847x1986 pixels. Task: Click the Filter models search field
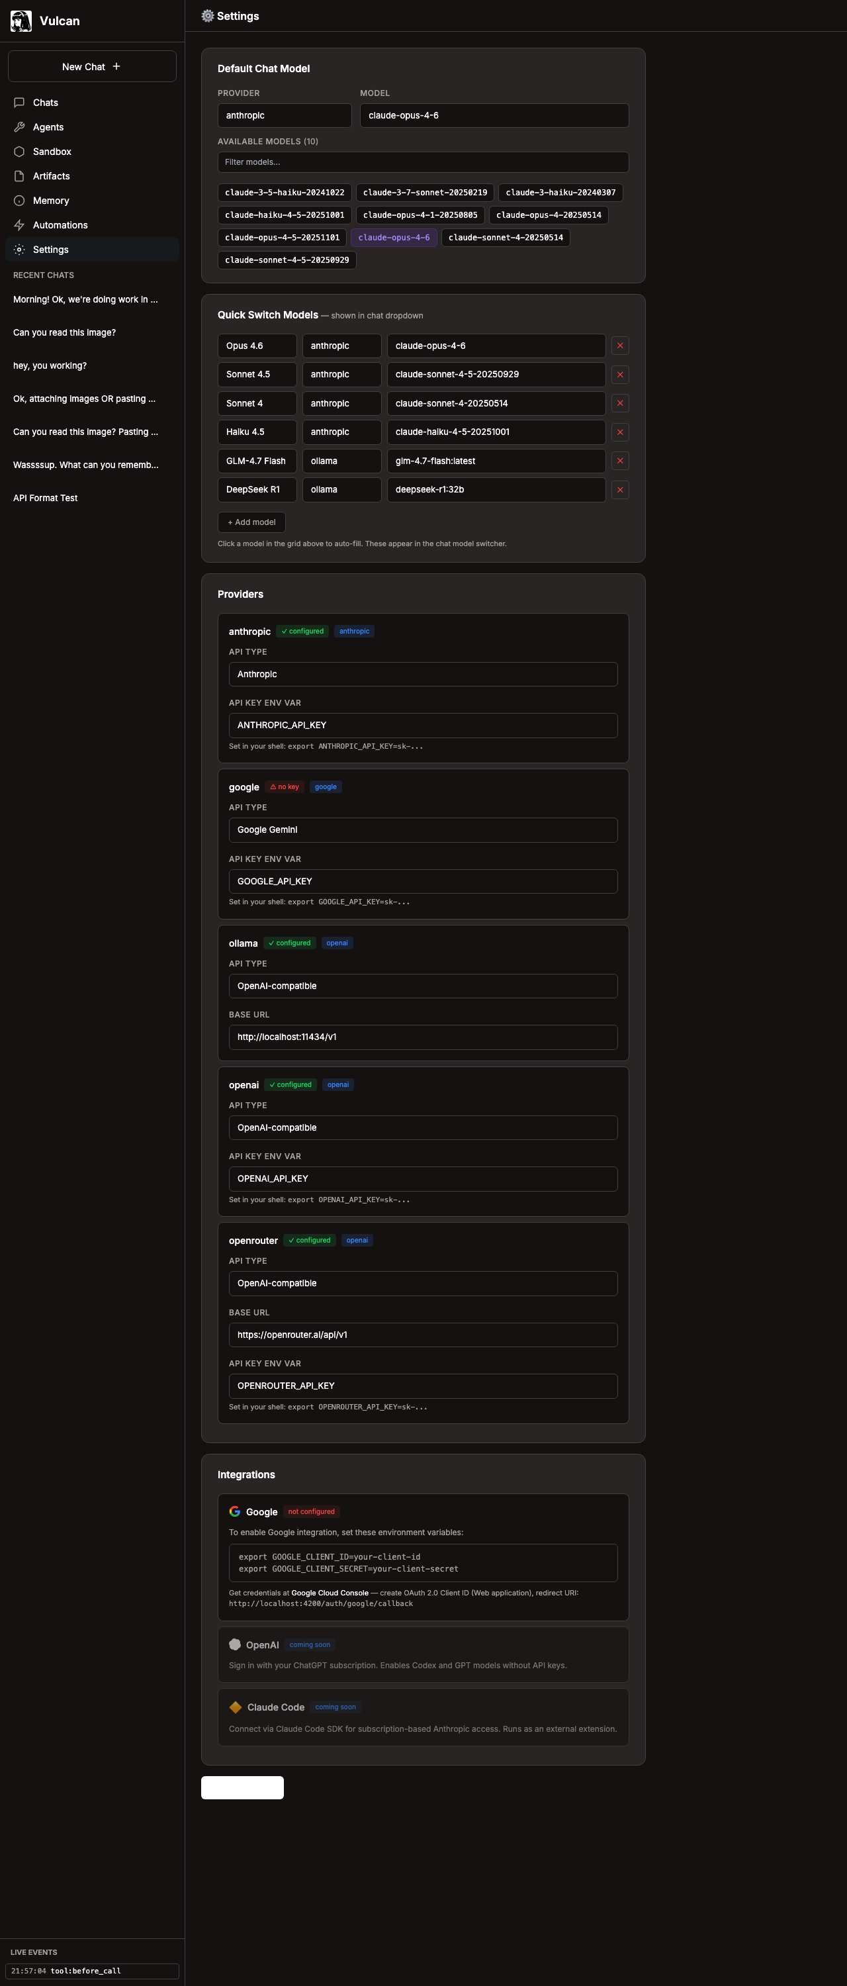tap(422, 162)
